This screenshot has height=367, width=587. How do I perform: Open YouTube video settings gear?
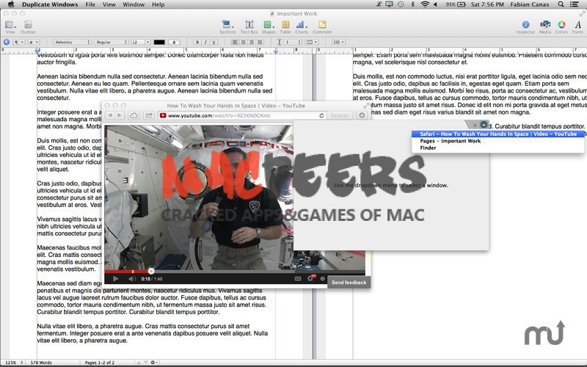(x=310, y=278)
